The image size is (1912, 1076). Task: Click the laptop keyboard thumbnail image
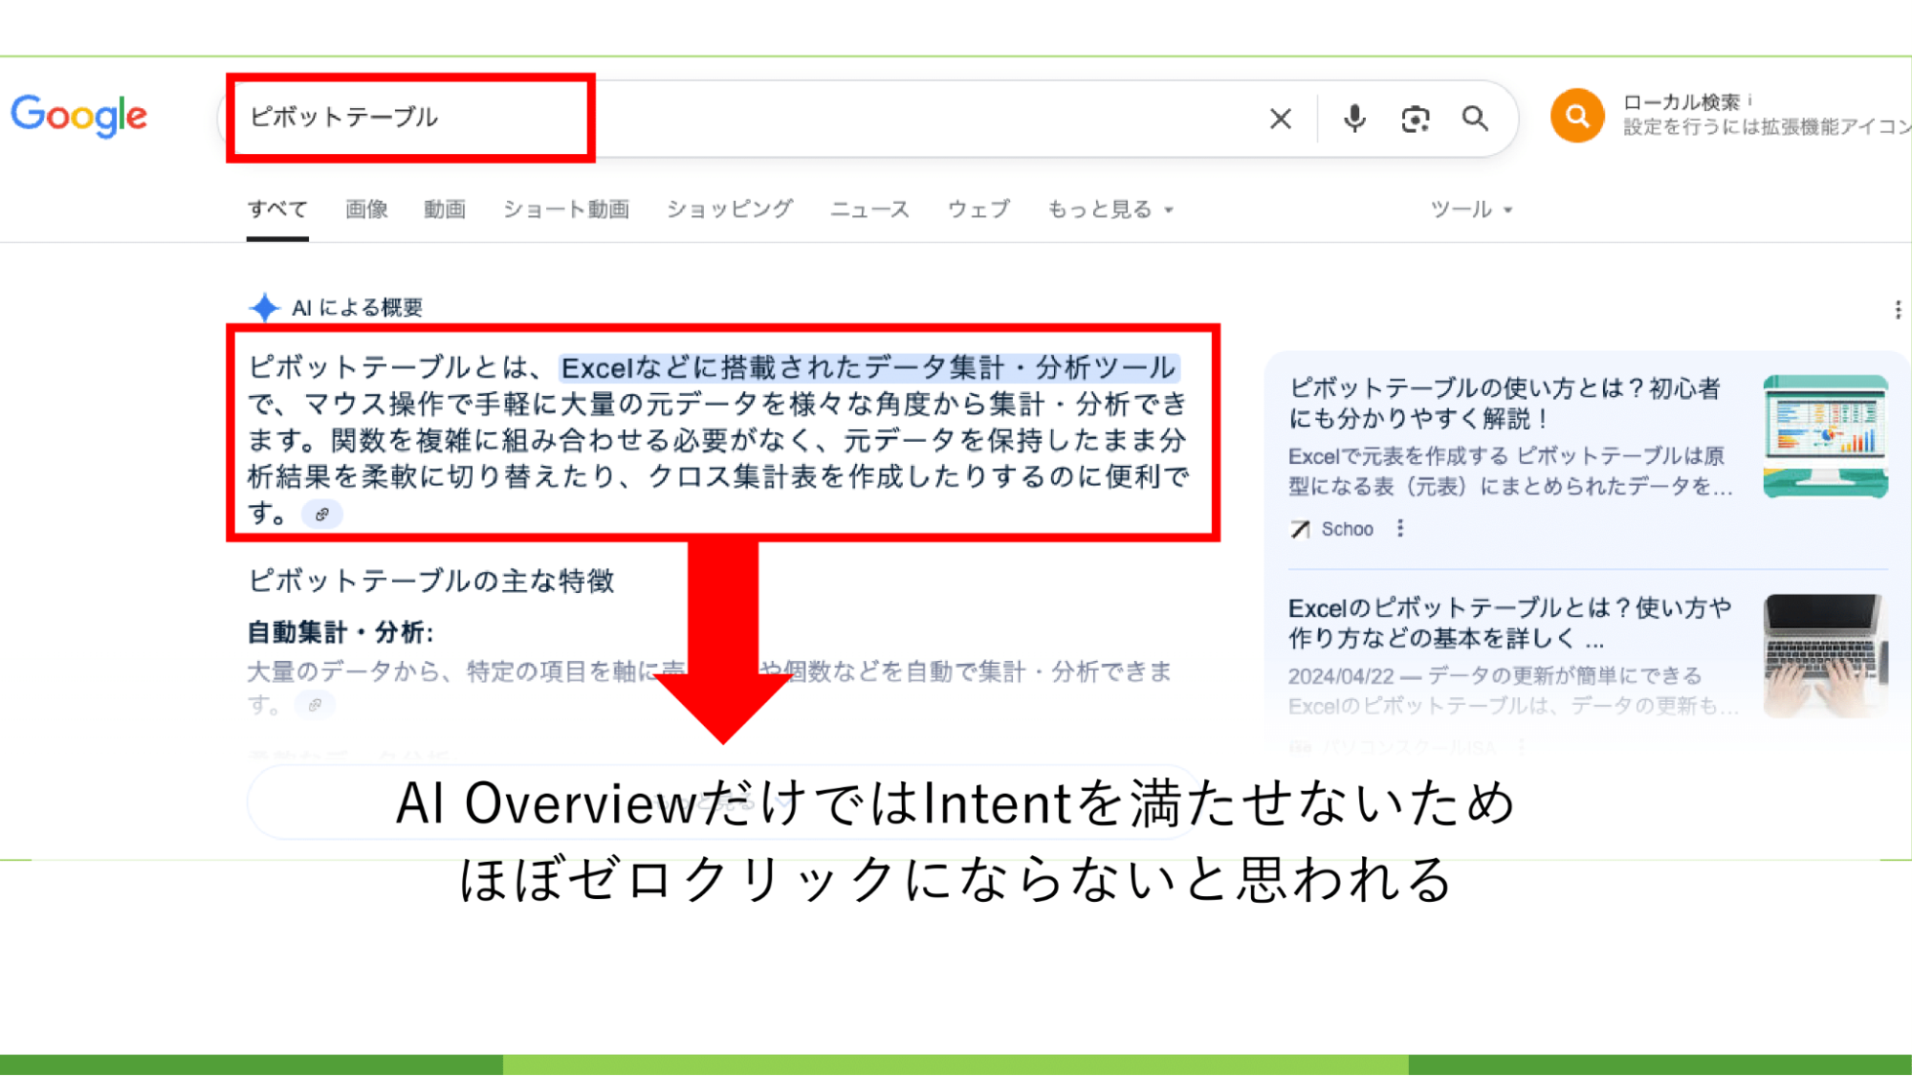click(1825, 655)
